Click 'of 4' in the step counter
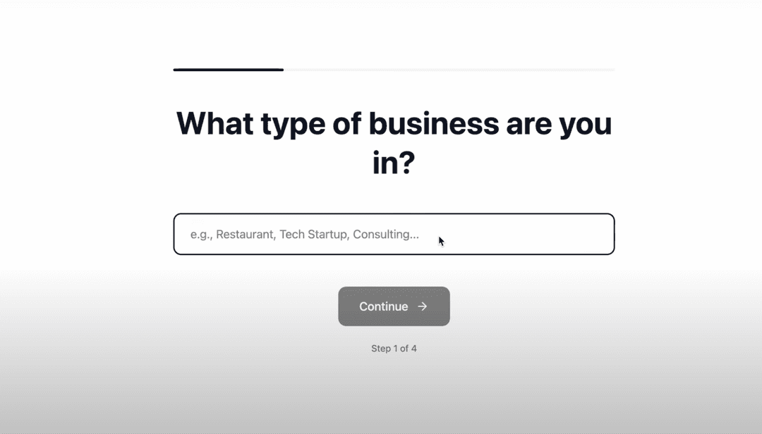The width and height of the screenshot is (762, 434). [409, 348]
